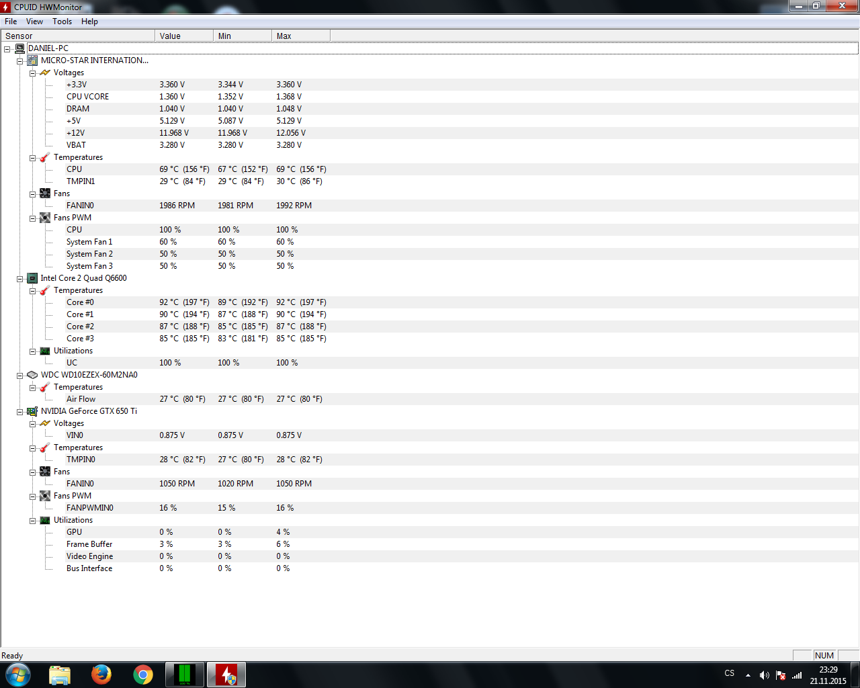This screenshot has width=860, height=688.
Task: Click the thermometer icon under NVIDIA GeForce
Action: pyautogui.click(x=45, y=447)
